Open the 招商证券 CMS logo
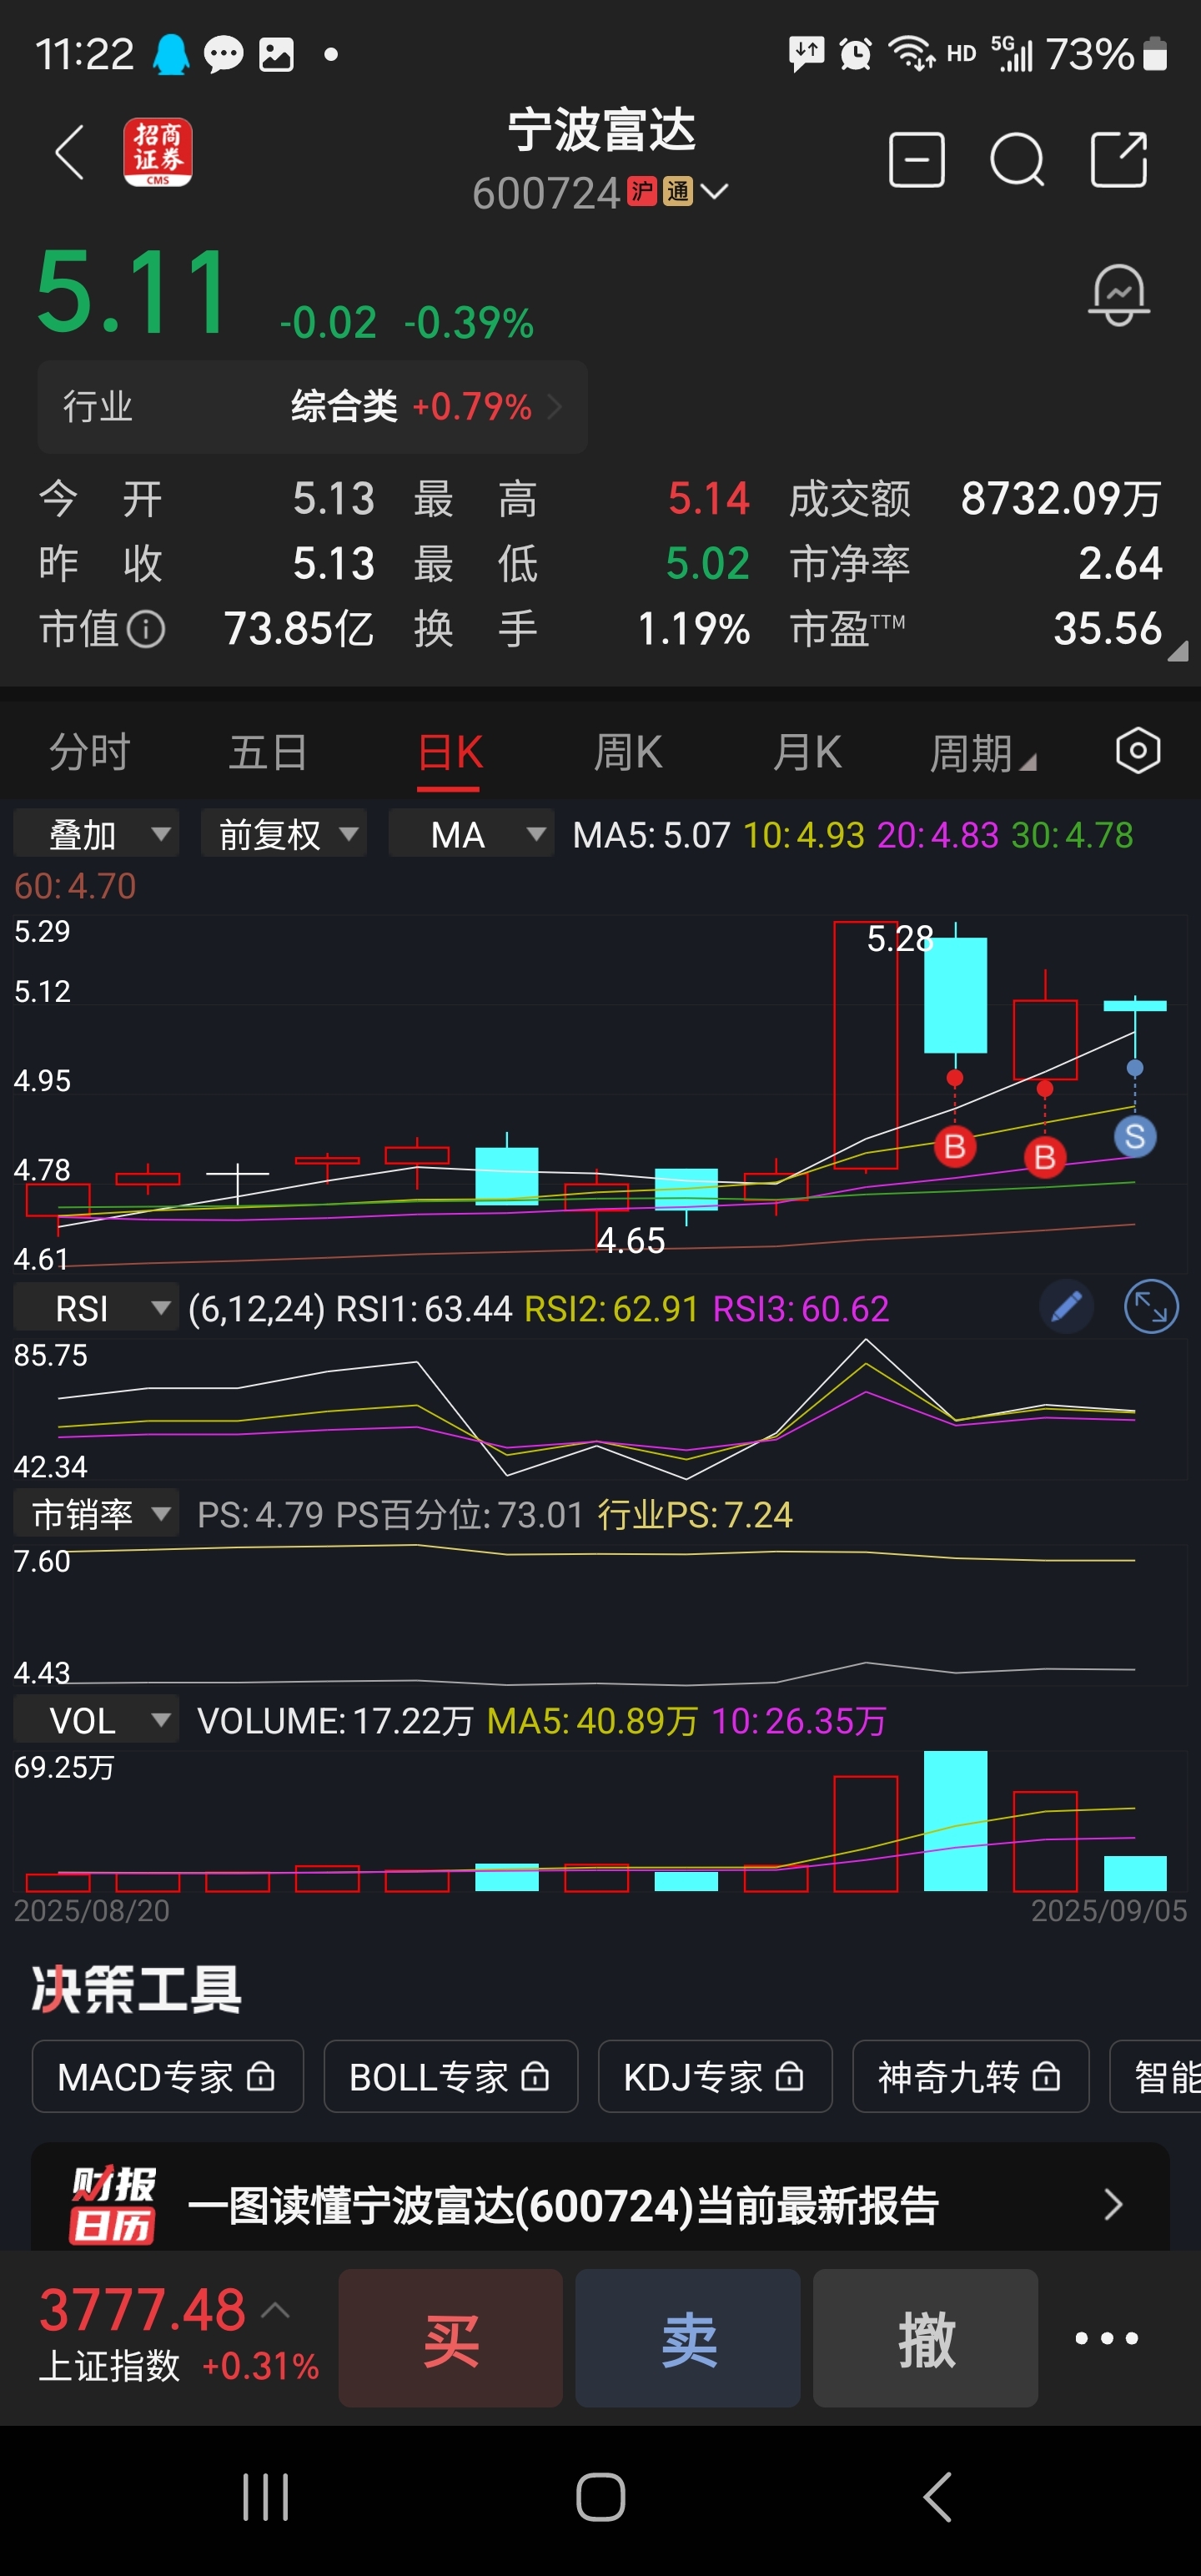 tap(158, 153)
